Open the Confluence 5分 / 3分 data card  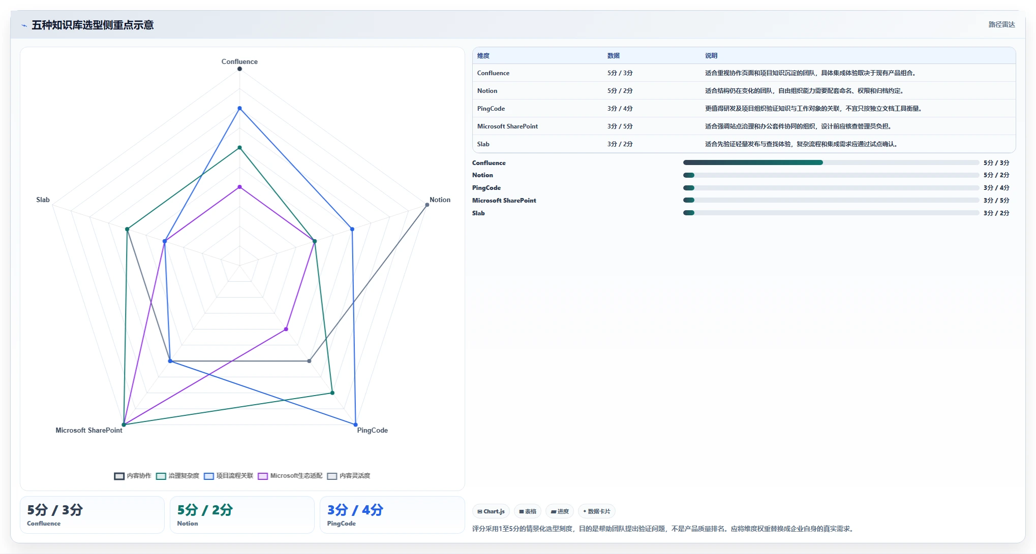pyautogui.click(x=92, y=515)
